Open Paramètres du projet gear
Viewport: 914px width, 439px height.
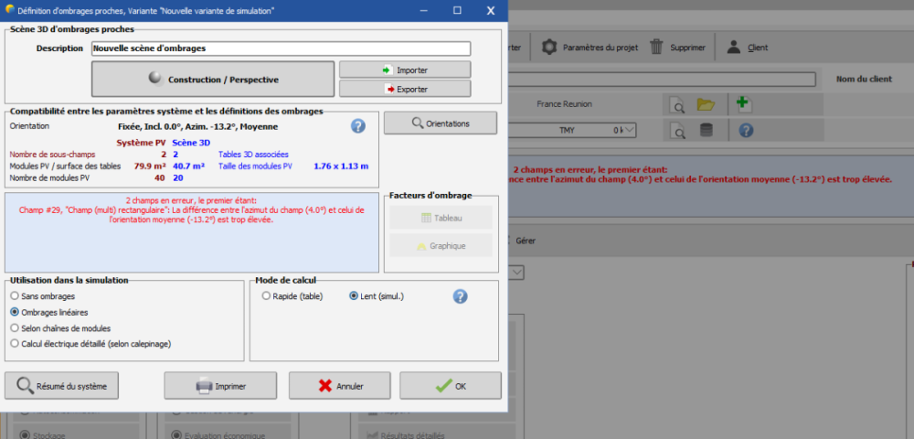[549, 48]
